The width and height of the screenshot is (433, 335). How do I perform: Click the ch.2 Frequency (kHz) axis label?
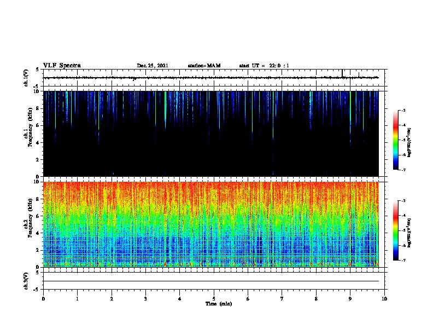tap(28, 218)
